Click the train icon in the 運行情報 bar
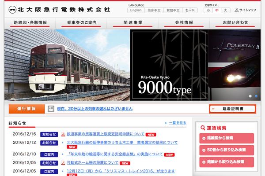 pyautogui.click(x=51, y=109)
